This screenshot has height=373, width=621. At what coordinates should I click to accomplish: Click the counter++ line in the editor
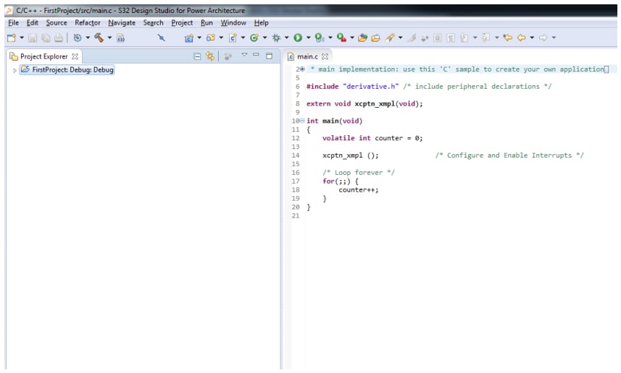[359, 190]
